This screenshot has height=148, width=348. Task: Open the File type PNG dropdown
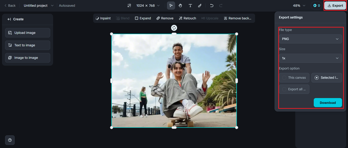[310, 39]
